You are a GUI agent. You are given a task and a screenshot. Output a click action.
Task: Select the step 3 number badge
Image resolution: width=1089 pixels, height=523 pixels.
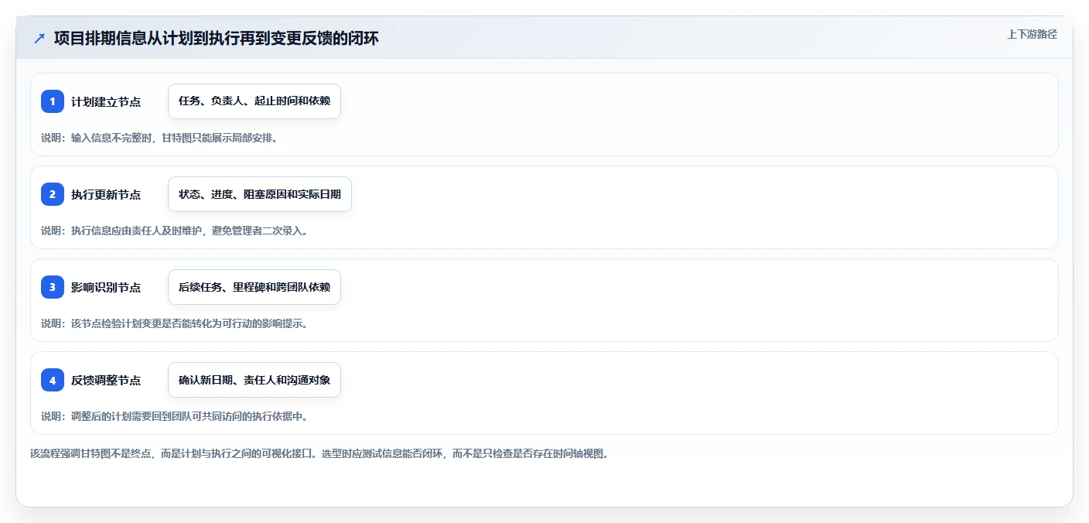click(x=53, y=287)
